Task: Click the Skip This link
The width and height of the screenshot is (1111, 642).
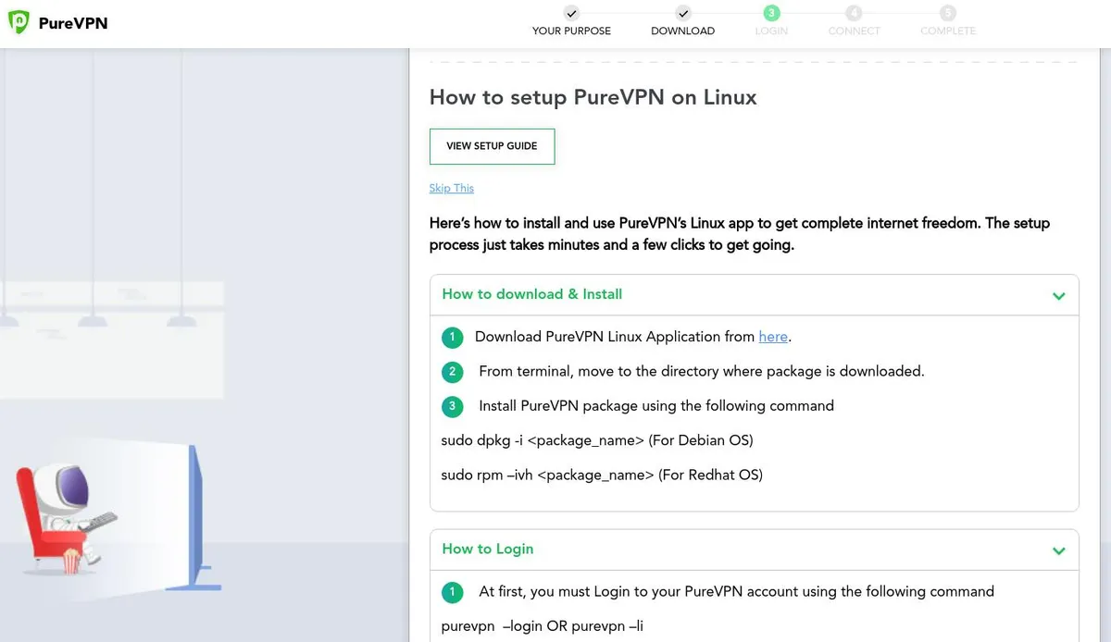Action: (x=451, y=188)
